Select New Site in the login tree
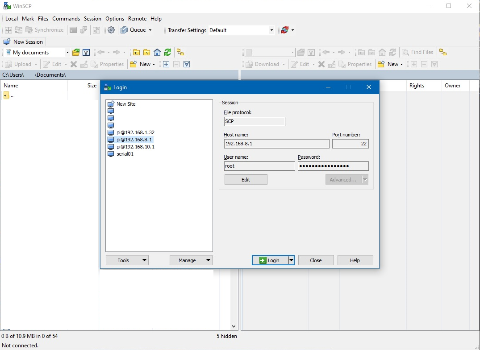 pyautogui.click(x=126, y=104)
